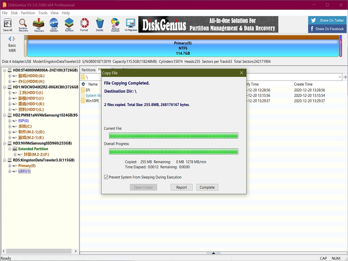
Task: Open the path dropdown in file list
Action: pos(340,77)
